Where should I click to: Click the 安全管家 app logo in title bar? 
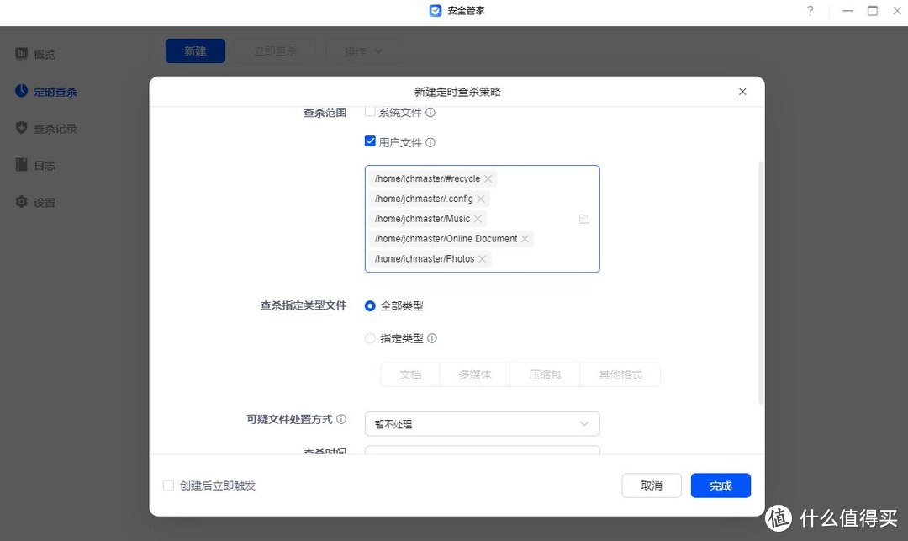point(435,10)
